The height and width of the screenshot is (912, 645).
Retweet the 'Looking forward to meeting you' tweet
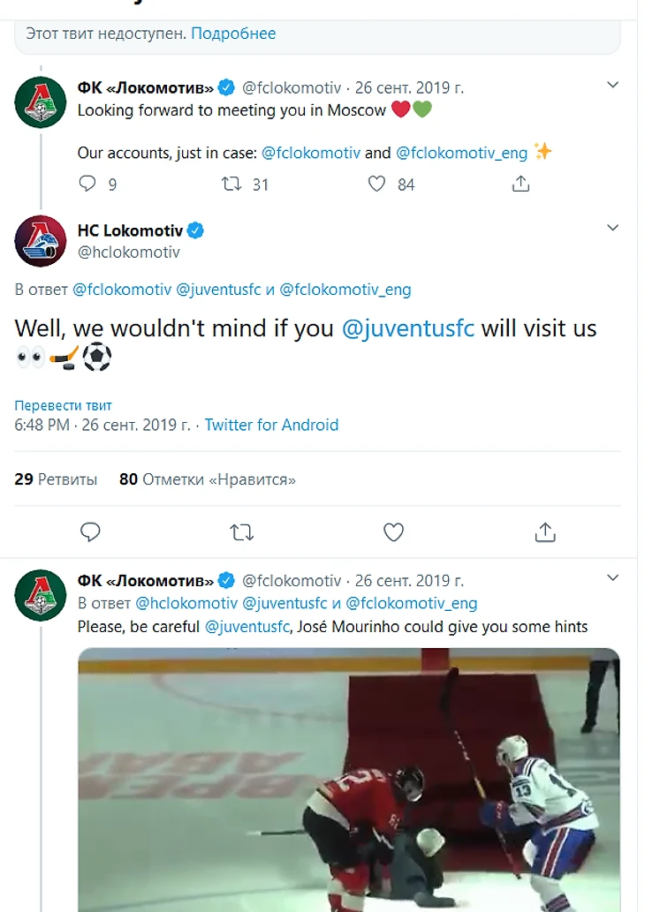click(x=231, y=184)
